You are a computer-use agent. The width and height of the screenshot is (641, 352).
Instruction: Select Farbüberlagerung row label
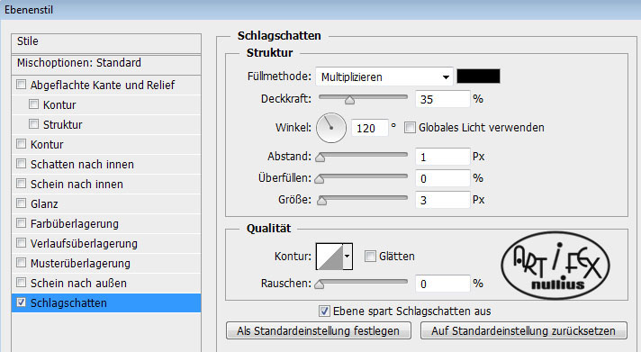pos(75,223)
